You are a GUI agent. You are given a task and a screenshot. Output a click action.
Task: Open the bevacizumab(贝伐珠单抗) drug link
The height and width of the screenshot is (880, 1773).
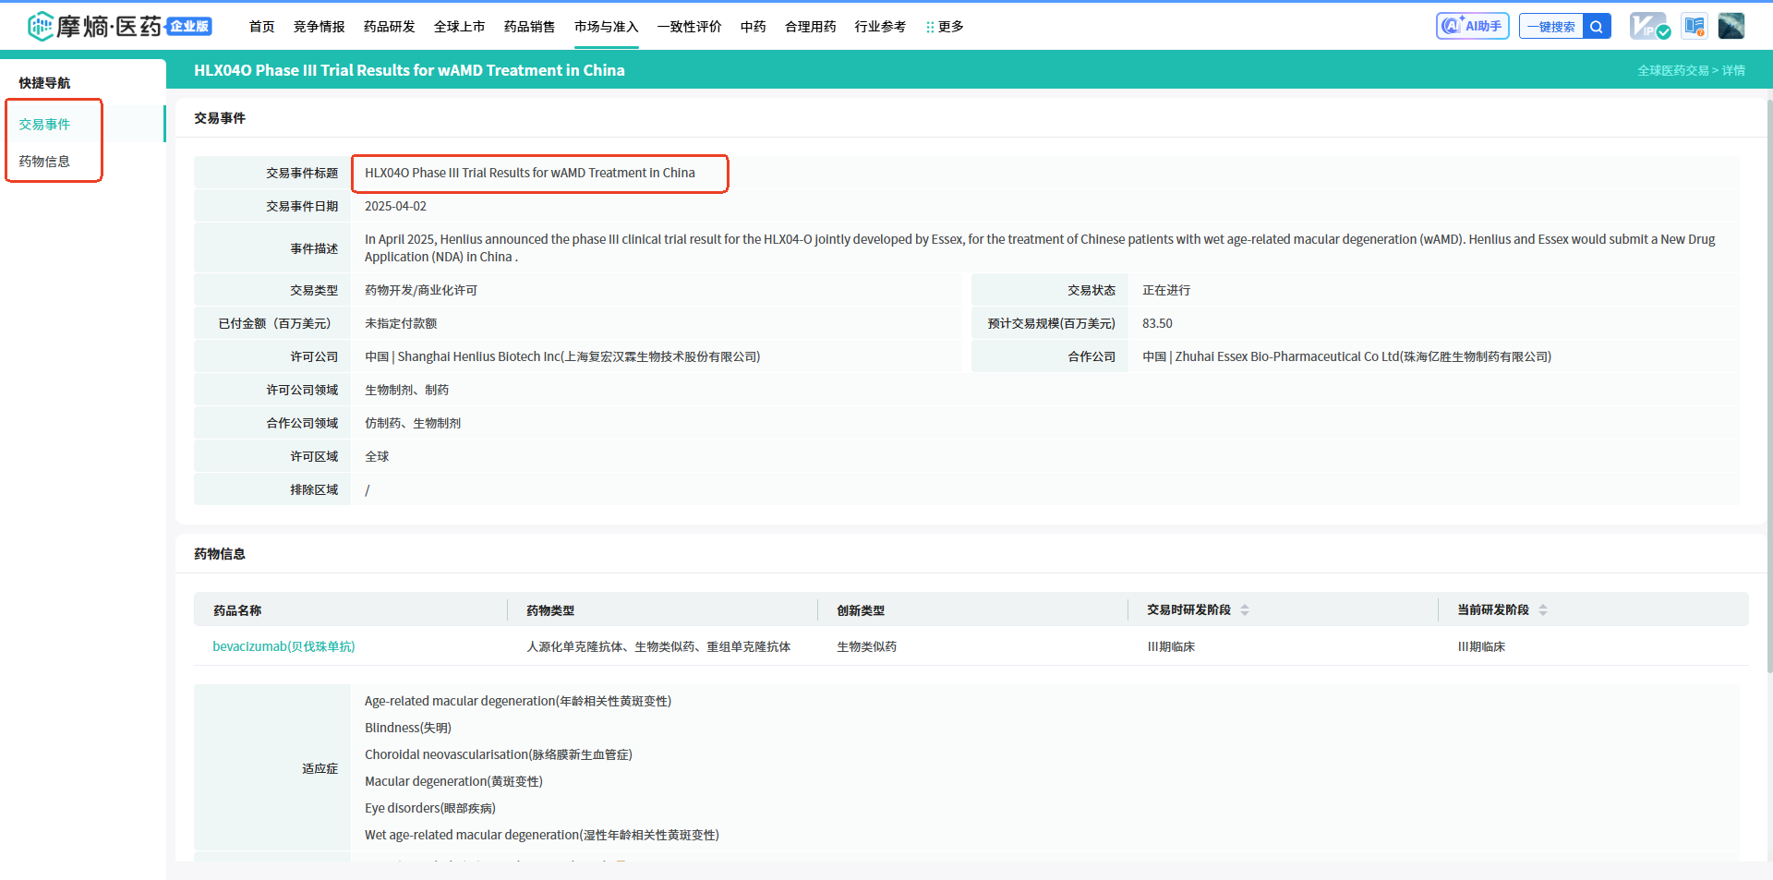pos(283,646)
